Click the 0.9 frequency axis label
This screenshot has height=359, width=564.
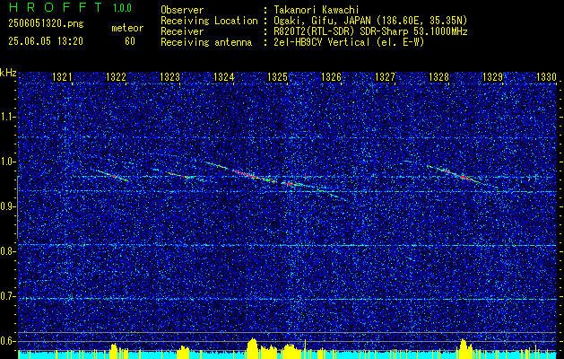(8, 206)
